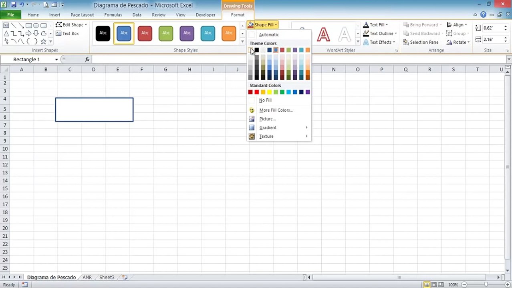512x288 pixels.
Task: Click the macro record icon in status bar
Action: pyautogui.click(x=24, y=285)
